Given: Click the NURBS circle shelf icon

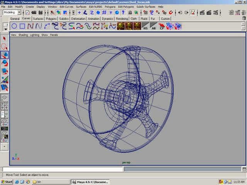Looking at the screenshot, I should pos(14,26).
